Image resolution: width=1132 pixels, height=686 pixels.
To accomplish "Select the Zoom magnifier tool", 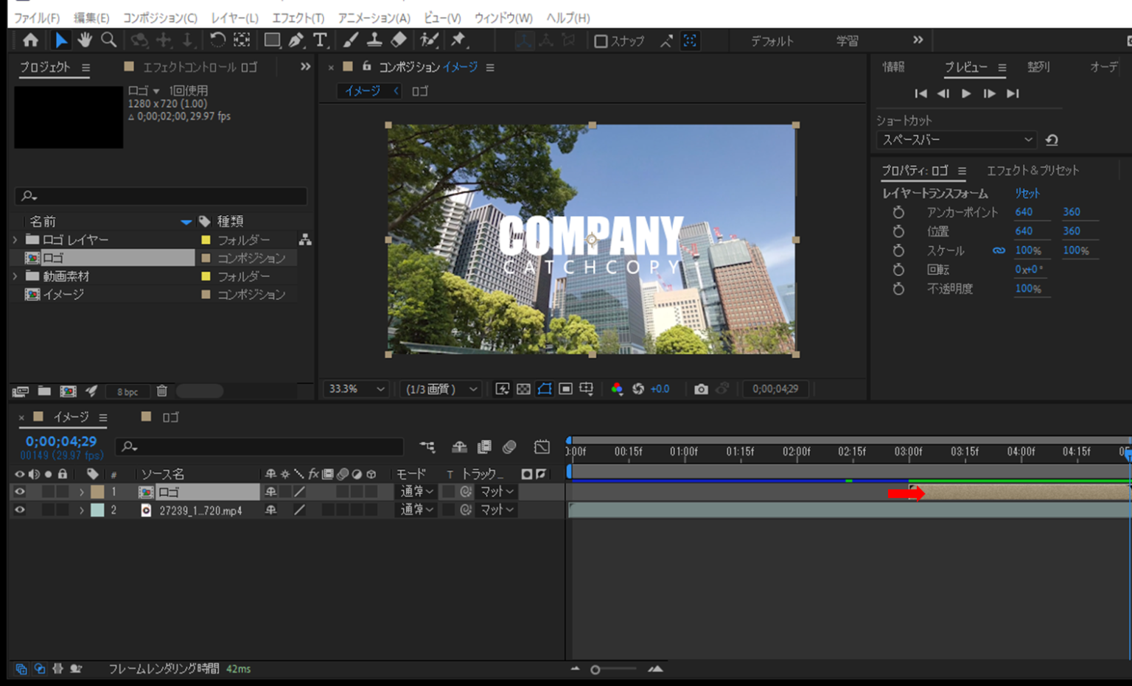I will coord(108,40).
